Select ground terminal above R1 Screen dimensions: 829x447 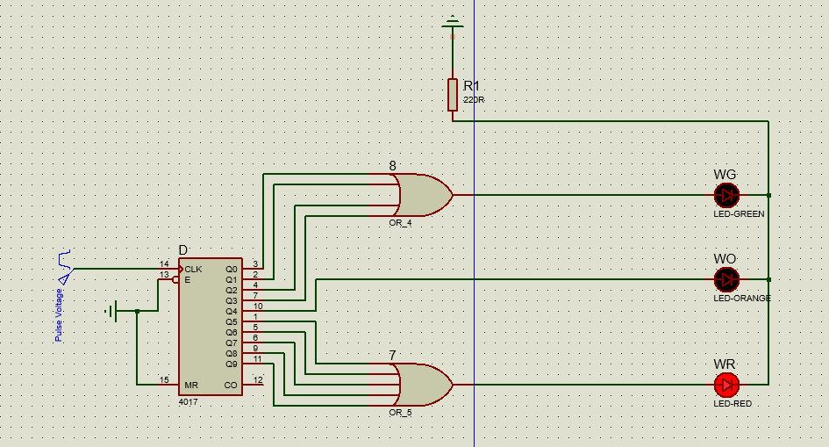pyautogui.click(x=453, y=22)
